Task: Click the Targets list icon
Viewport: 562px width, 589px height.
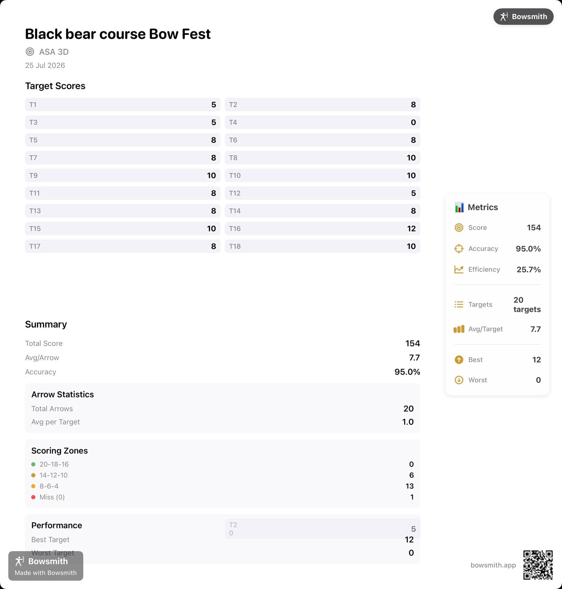Action: pyautogui.click(x=459, y=304)
